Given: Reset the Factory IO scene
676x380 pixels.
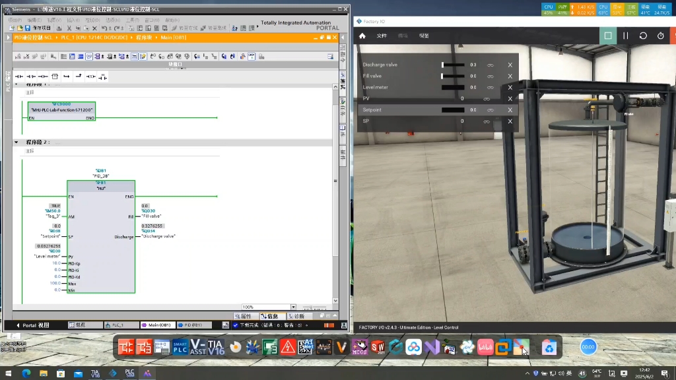Looking at the screenshot, I should [x=643, y=36].
